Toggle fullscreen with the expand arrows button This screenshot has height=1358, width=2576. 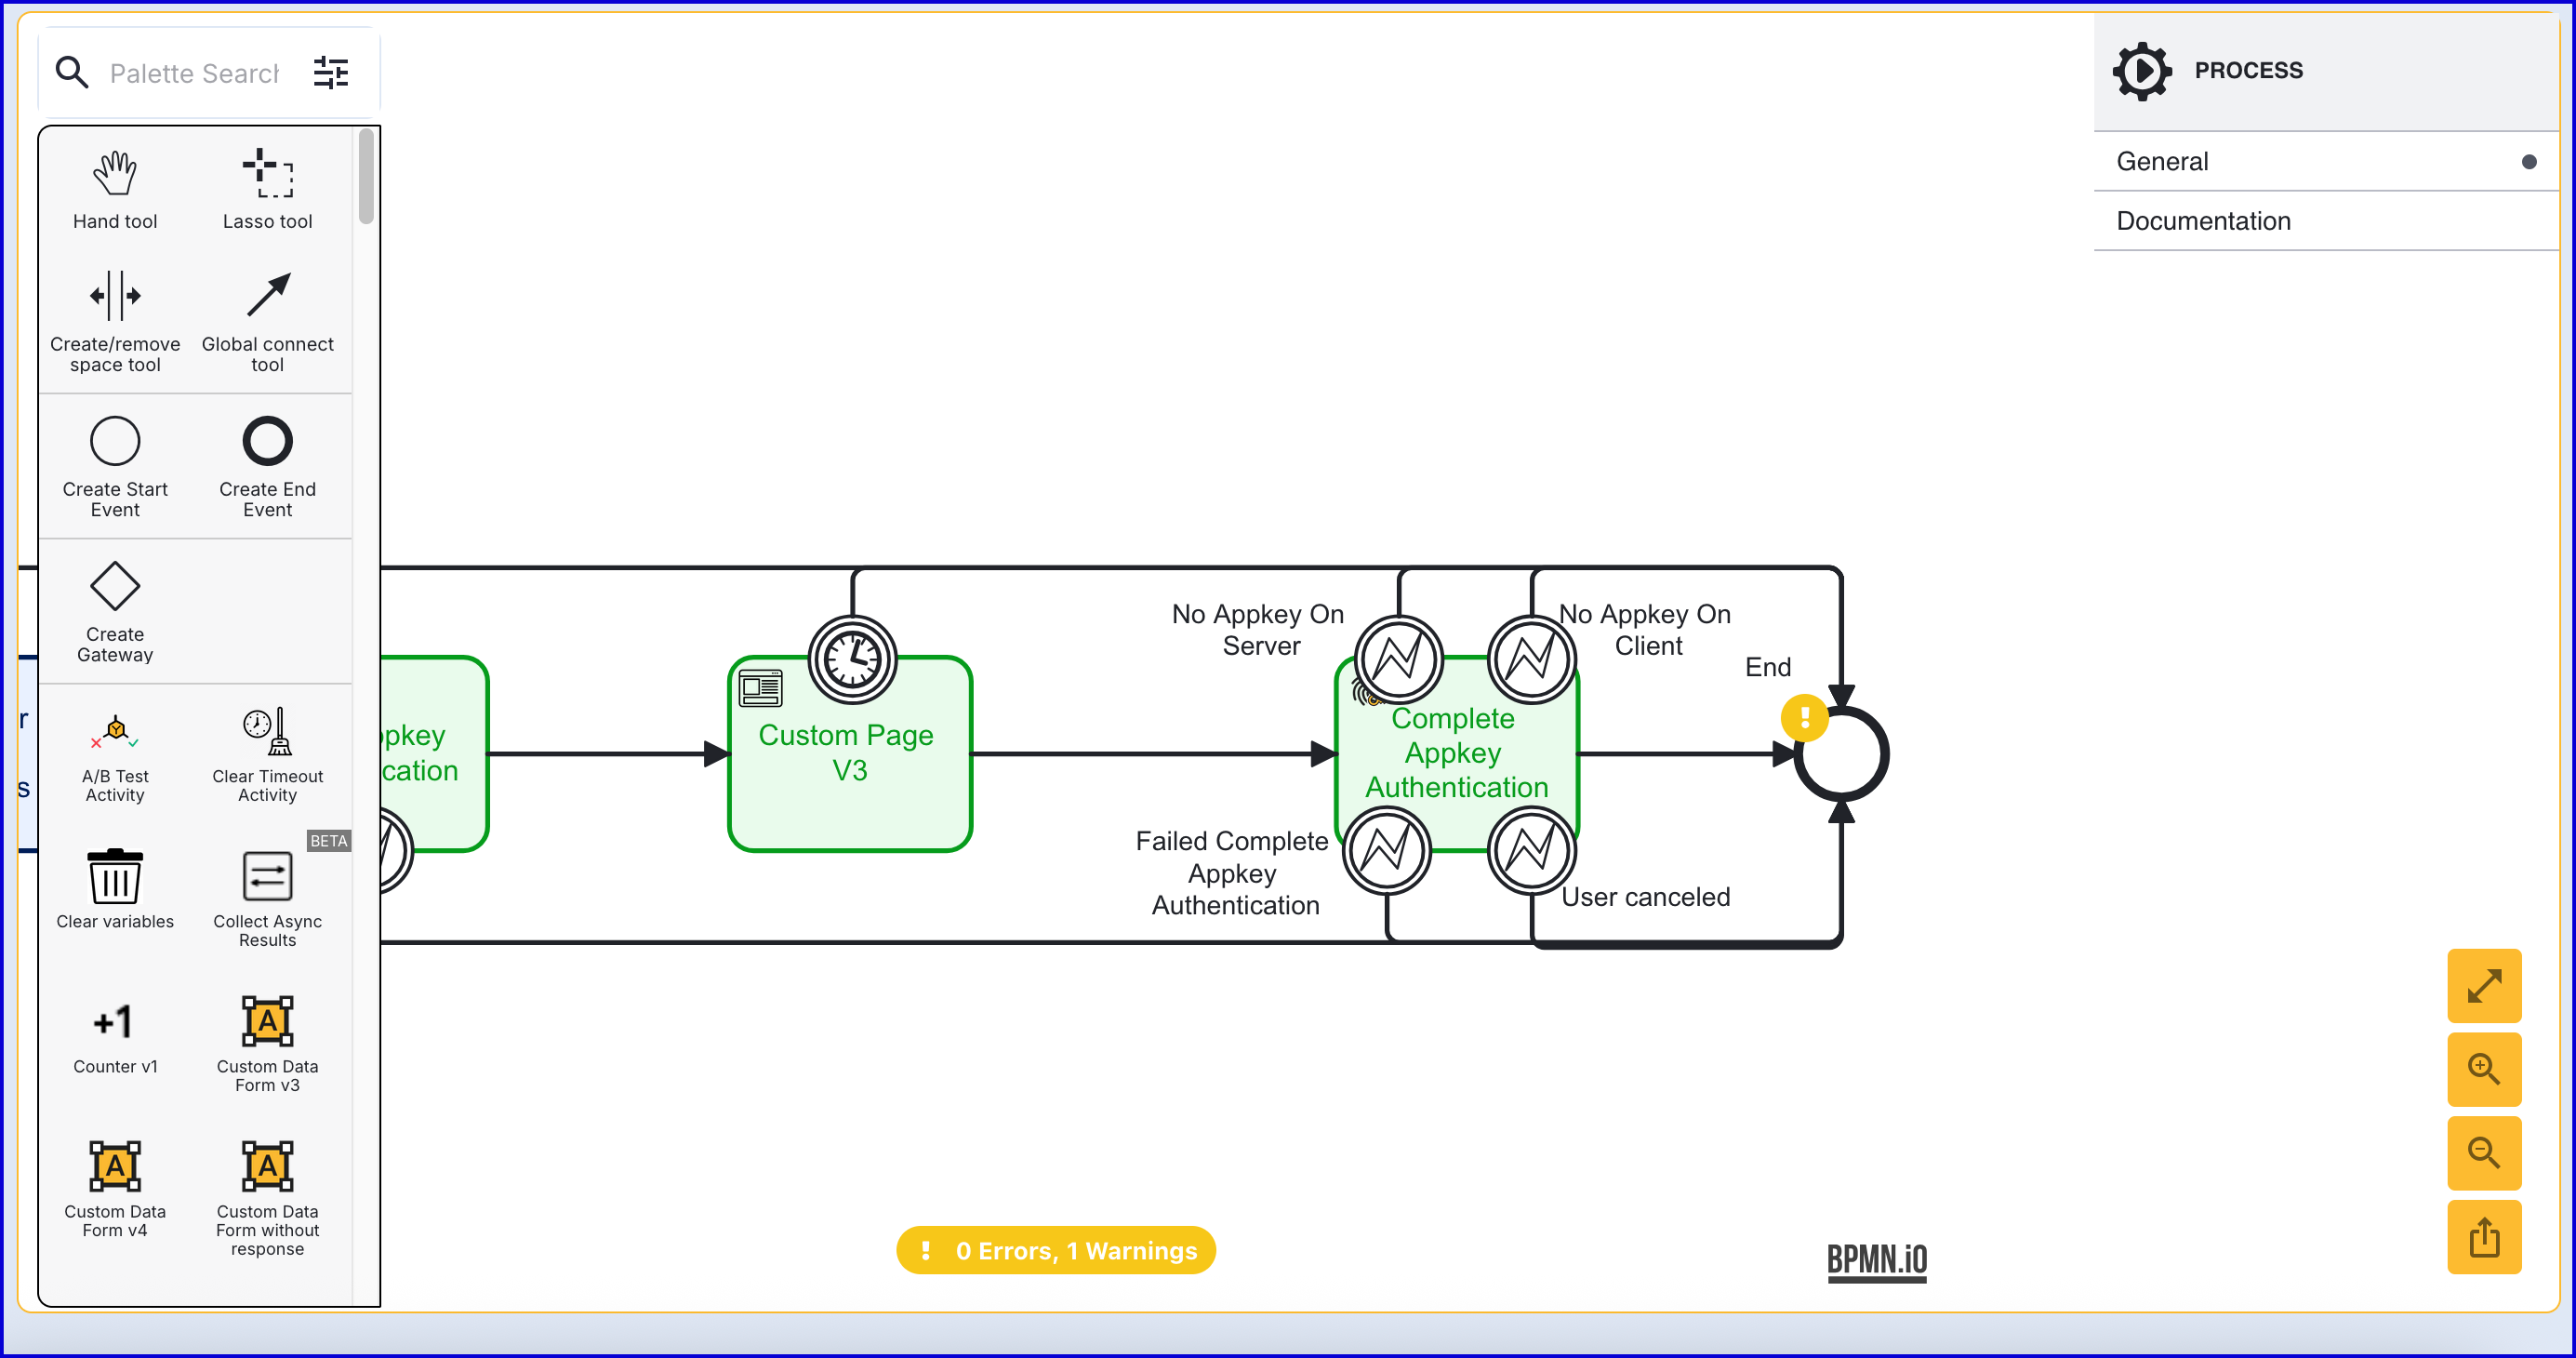2483,986
